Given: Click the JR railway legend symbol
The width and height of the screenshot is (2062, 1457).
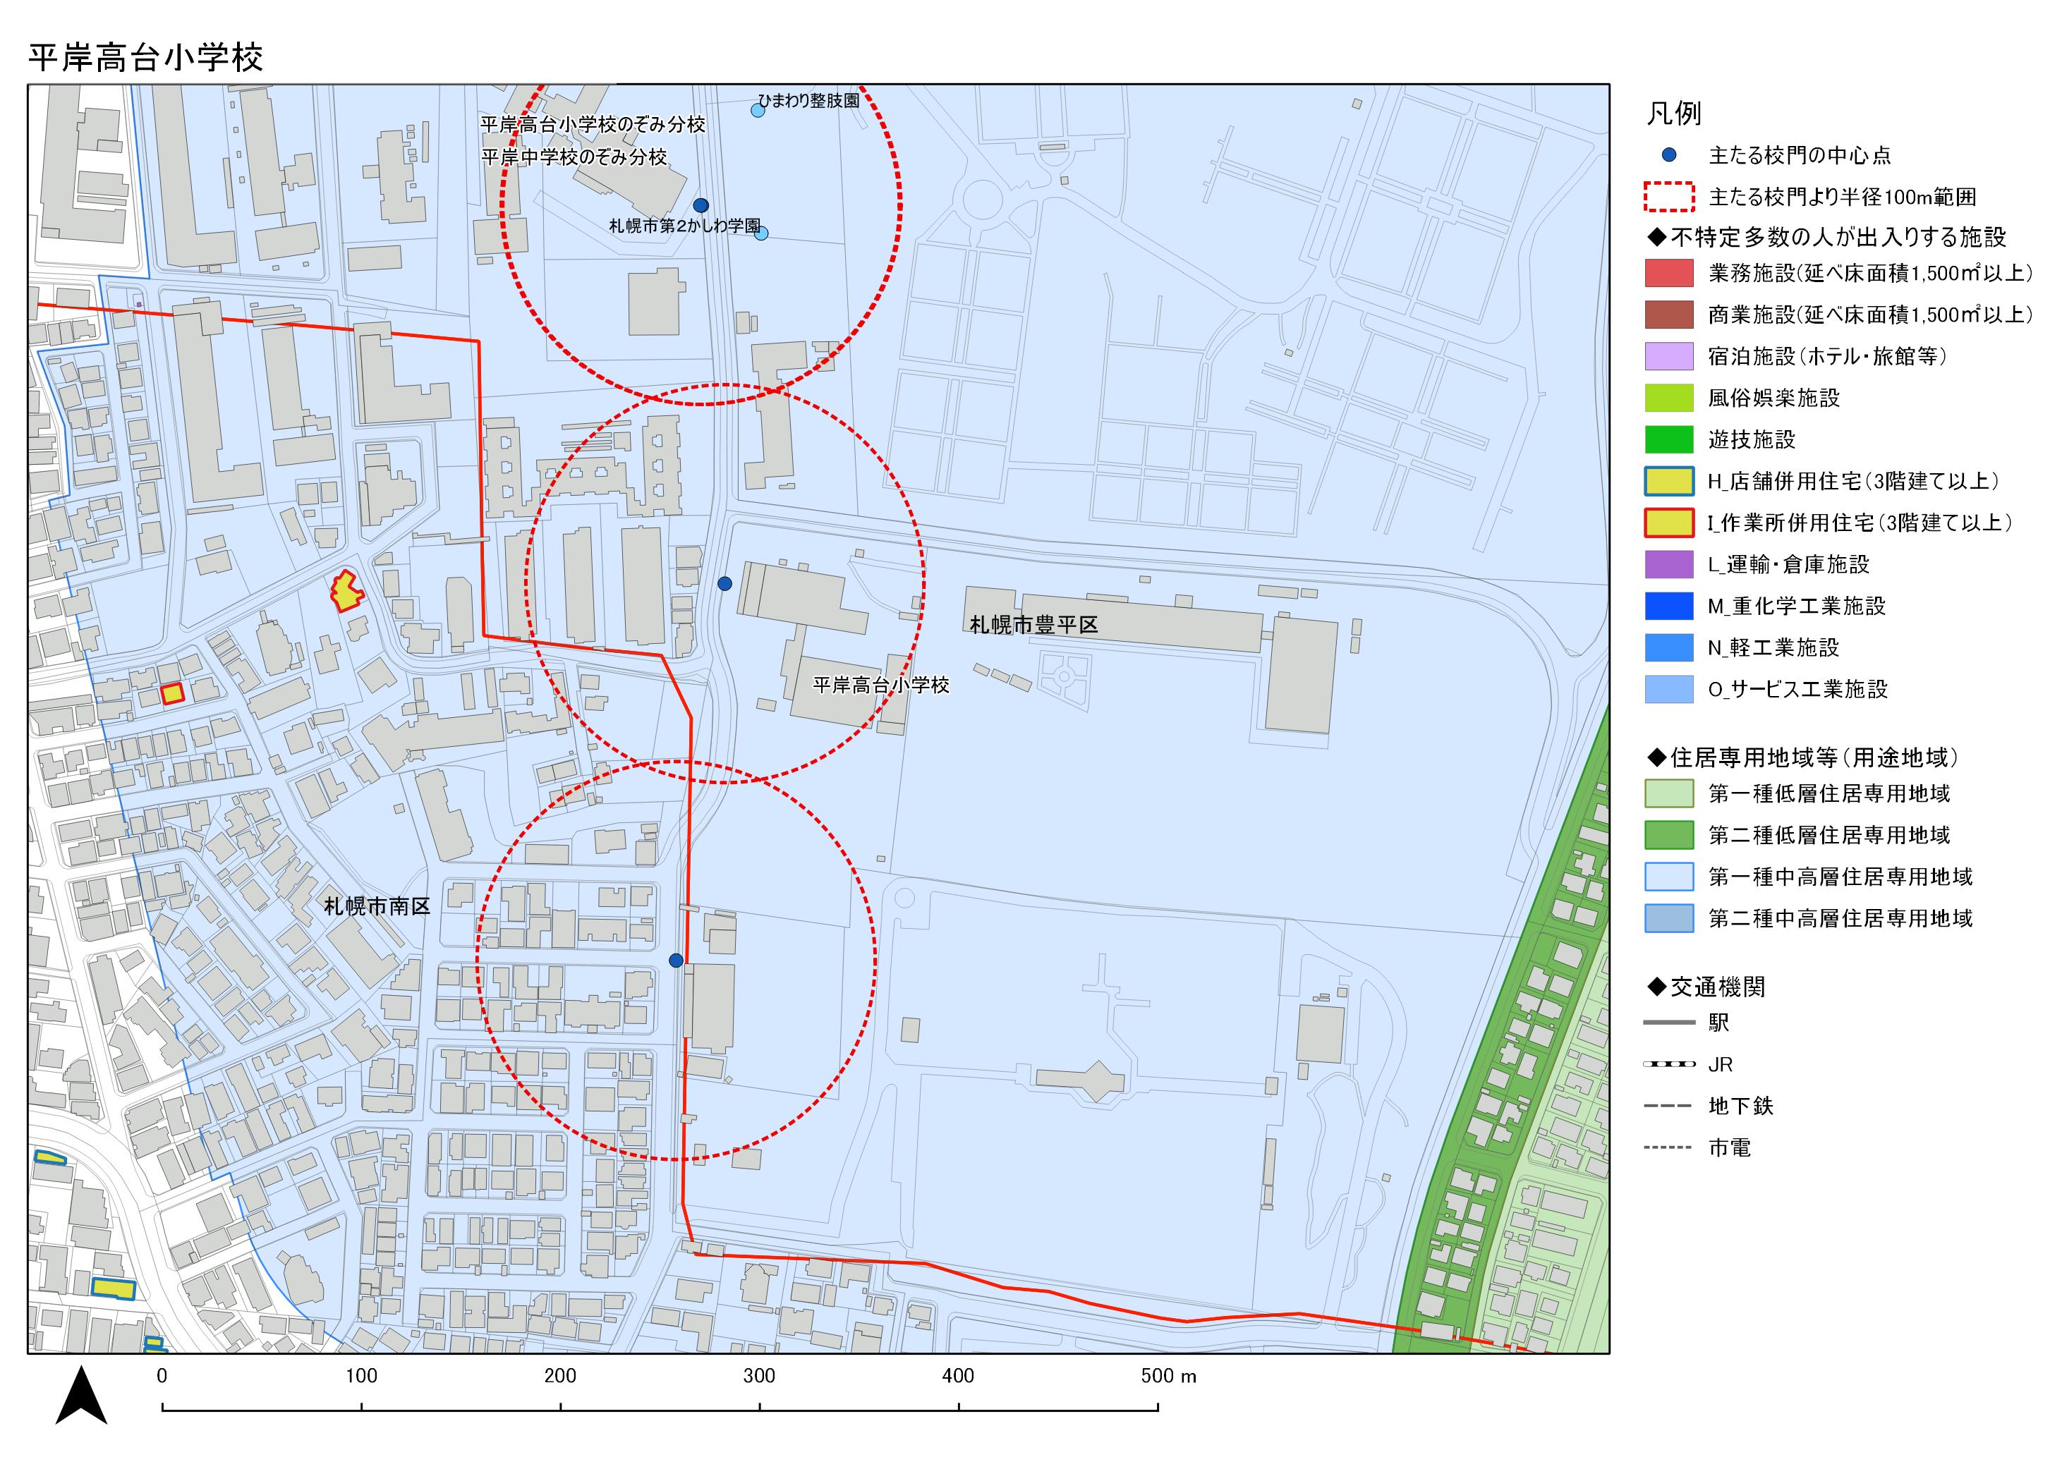Looking at the screenshot, I should (1668, 1063).
